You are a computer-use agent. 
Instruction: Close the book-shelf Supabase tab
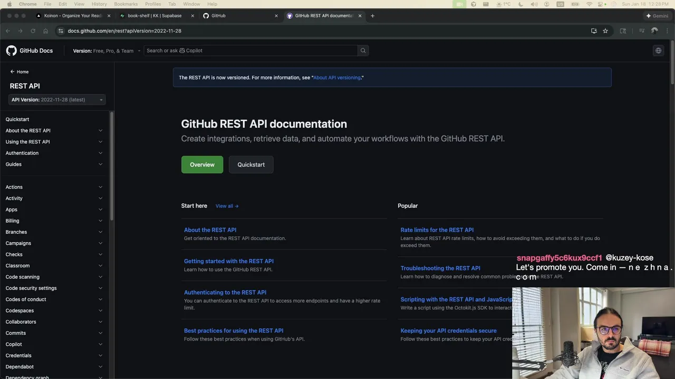192,16
